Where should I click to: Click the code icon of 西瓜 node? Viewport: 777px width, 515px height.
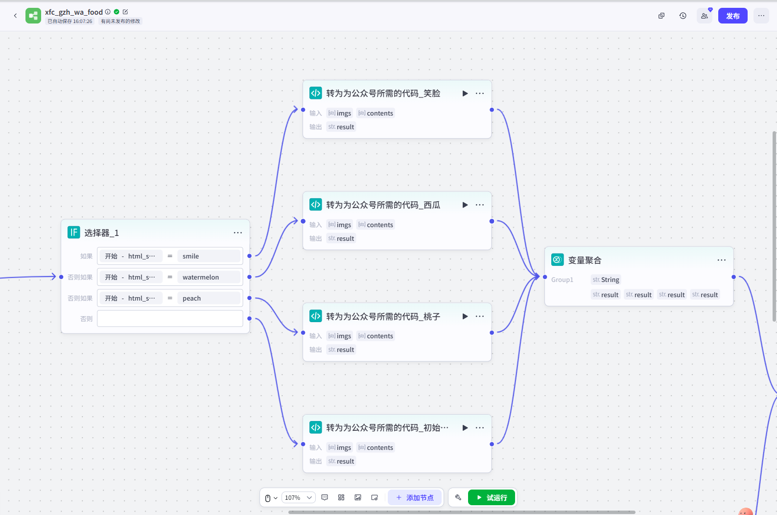[316, 205]
